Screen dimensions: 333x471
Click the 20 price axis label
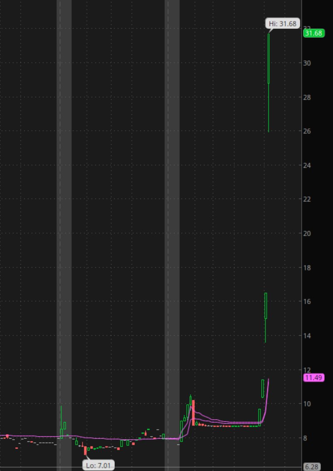[307, 233]
